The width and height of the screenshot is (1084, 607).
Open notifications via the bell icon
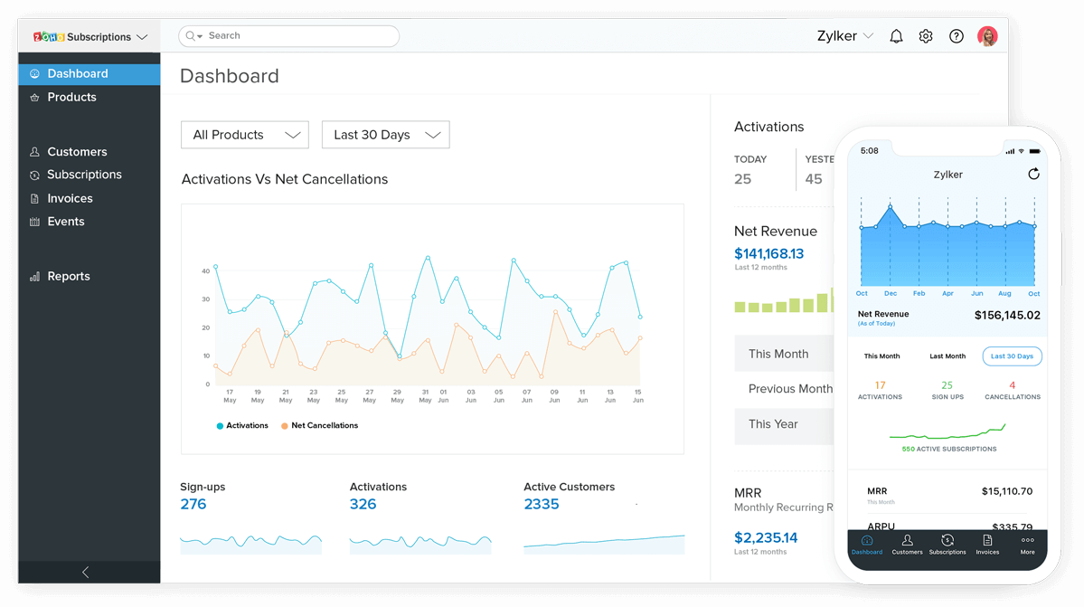click(896, 35)
